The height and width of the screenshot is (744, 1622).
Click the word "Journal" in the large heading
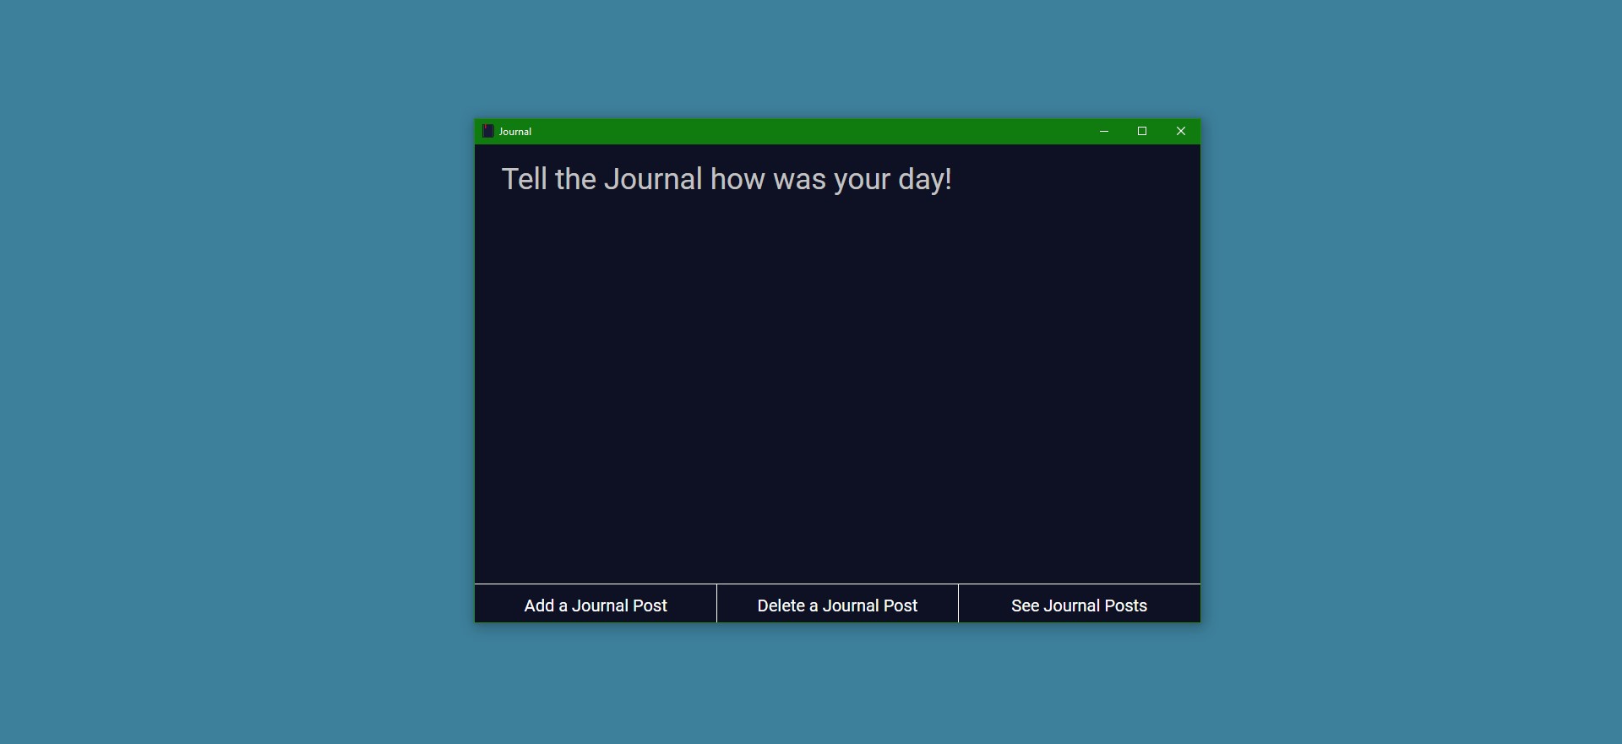[653, 179]
